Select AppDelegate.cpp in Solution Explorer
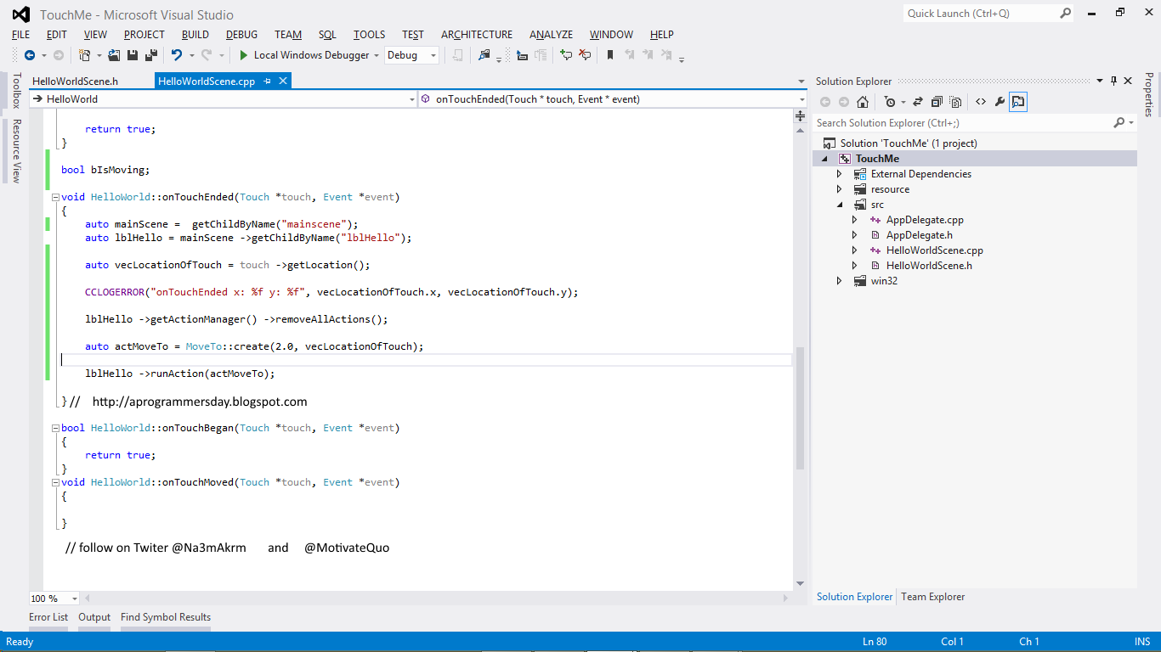 point(924,220)
